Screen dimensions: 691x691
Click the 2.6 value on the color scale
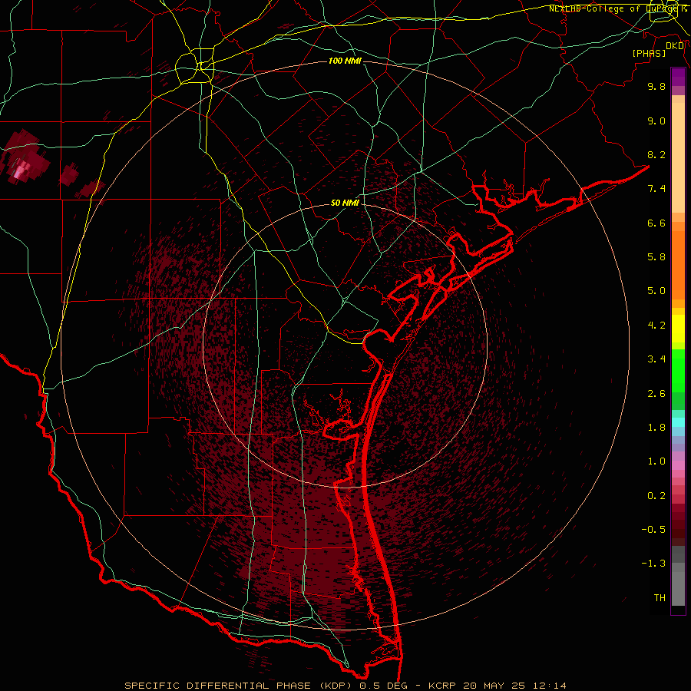656,394
